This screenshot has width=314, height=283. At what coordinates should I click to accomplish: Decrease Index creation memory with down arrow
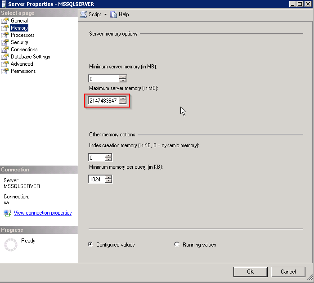108,159
